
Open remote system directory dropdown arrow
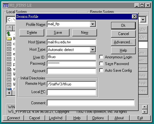[x=143, y=20]
